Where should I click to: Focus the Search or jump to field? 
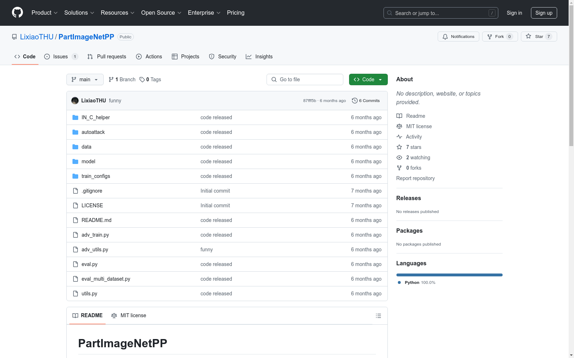coord(441,13)
